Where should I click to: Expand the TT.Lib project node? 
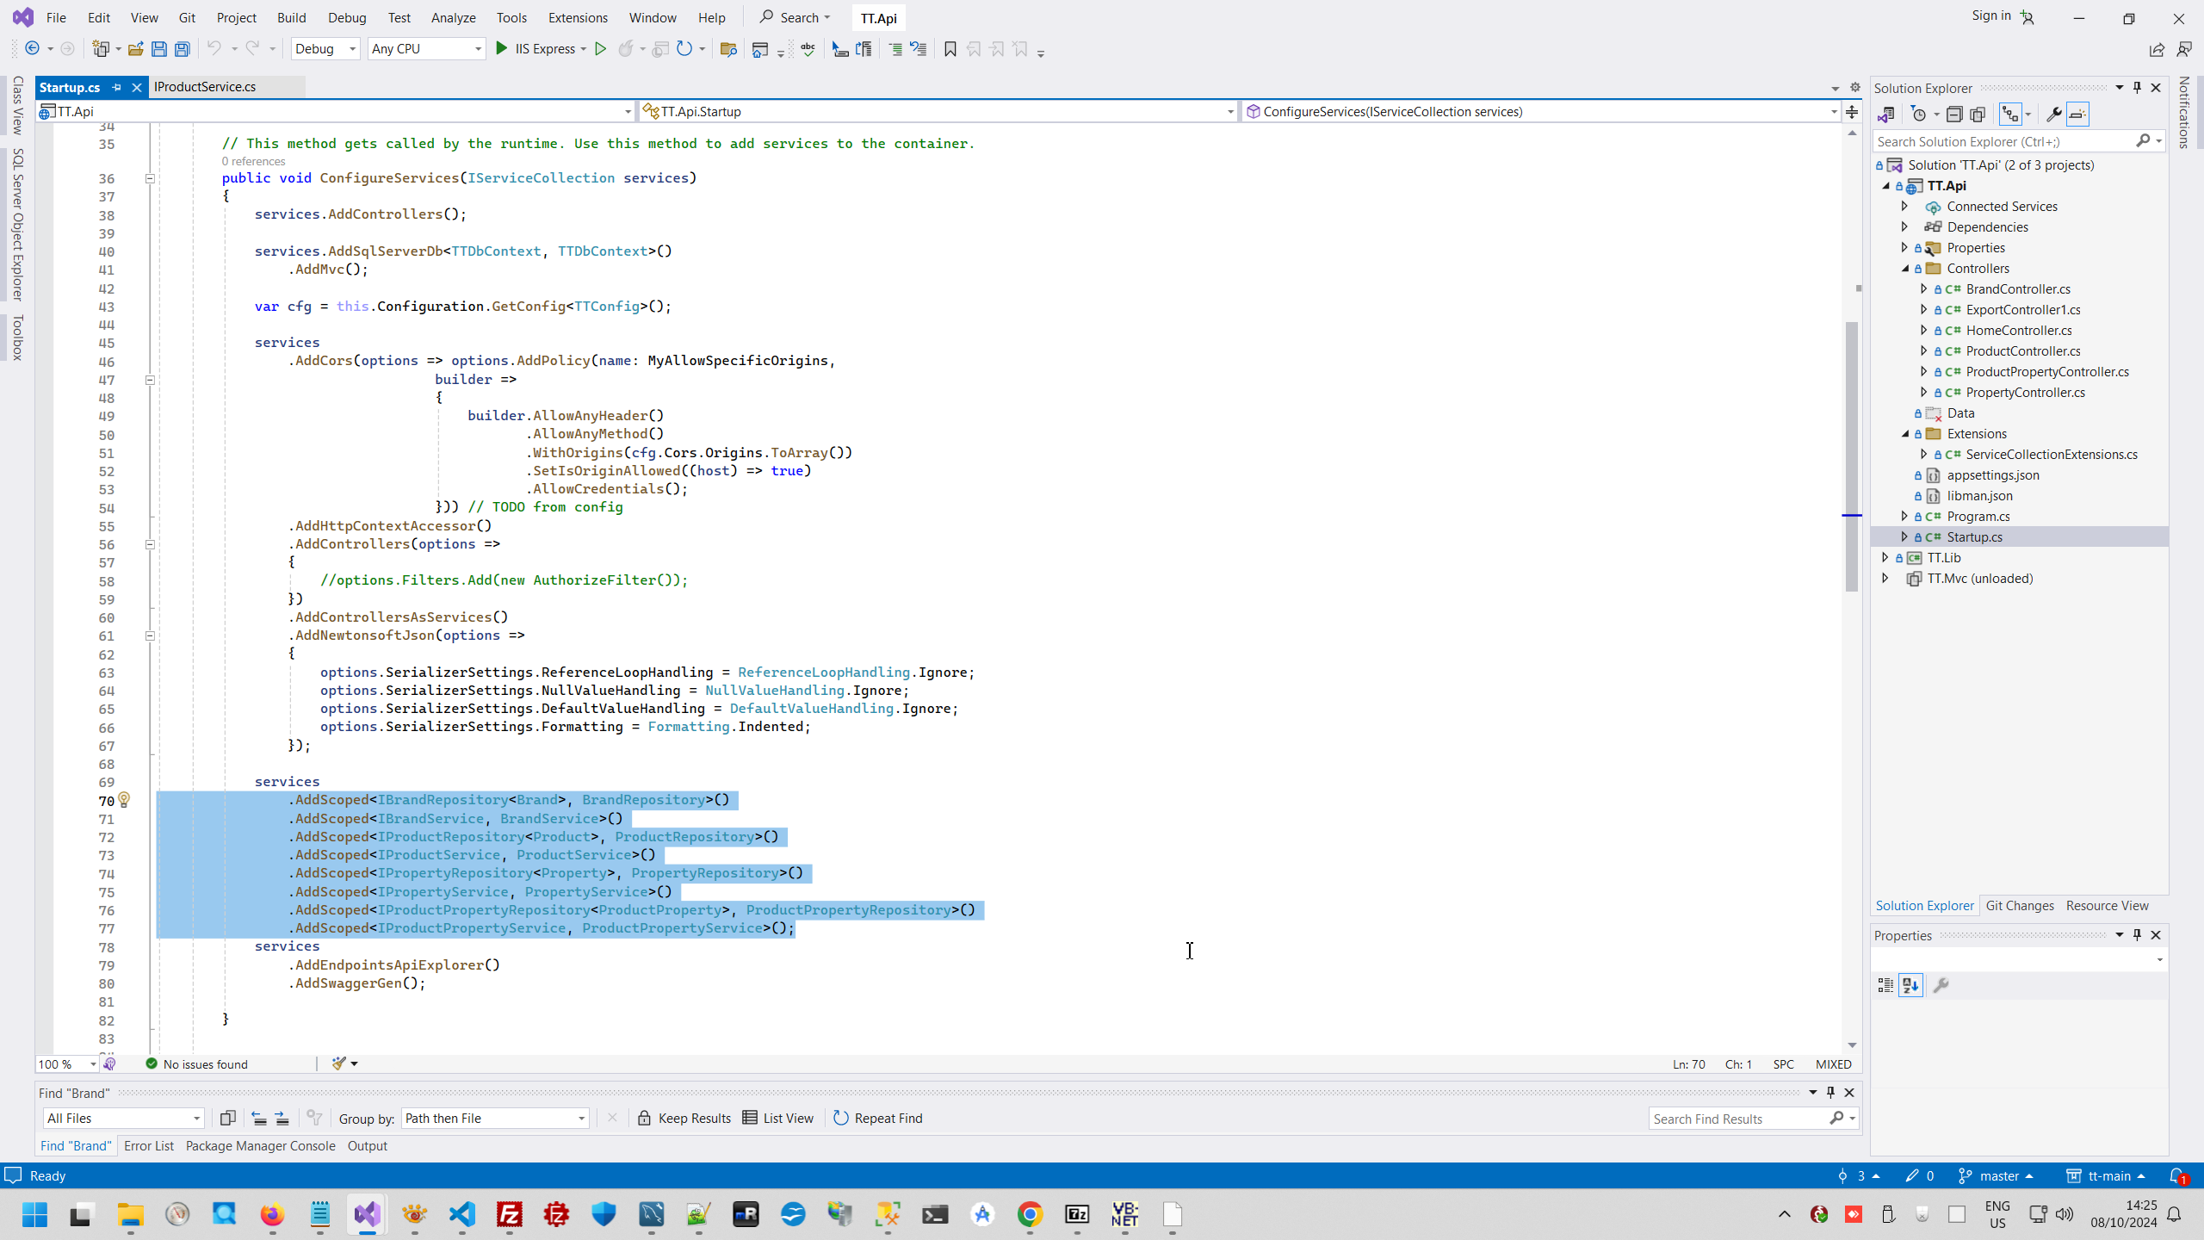tap(1885, 558)
